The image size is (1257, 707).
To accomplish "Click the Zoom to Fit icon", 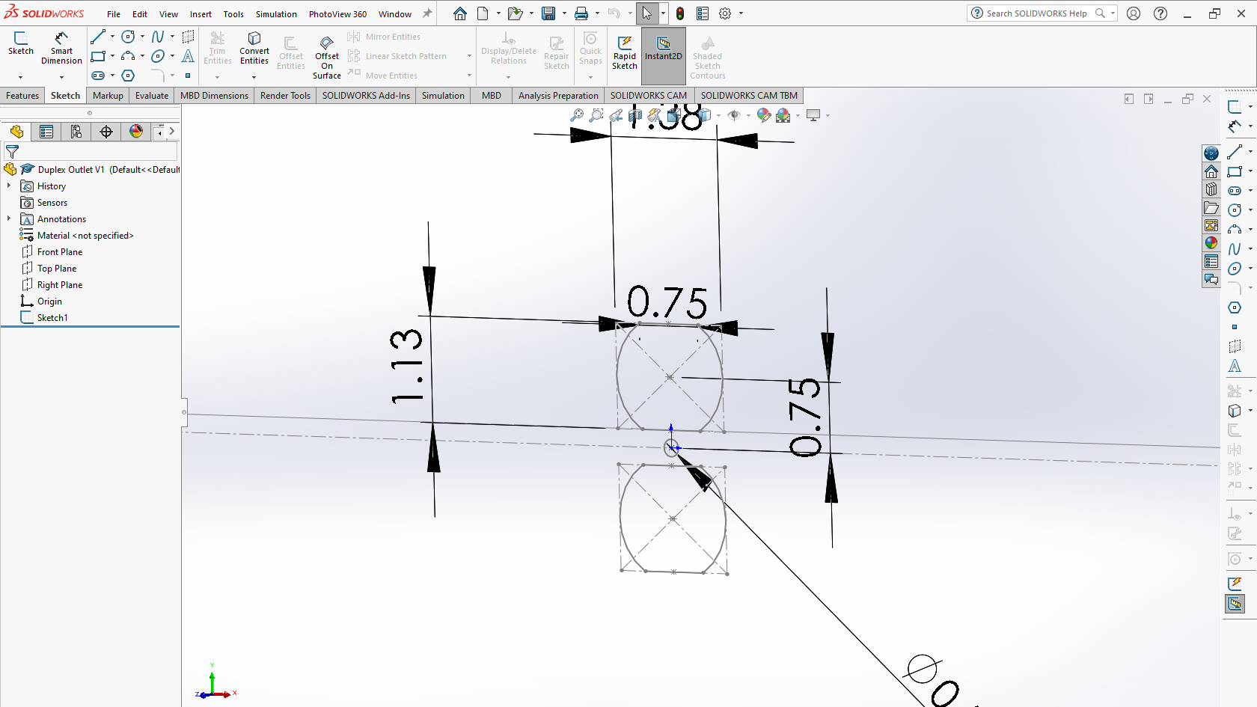I will pyautogui.click(x=577, y=115).
